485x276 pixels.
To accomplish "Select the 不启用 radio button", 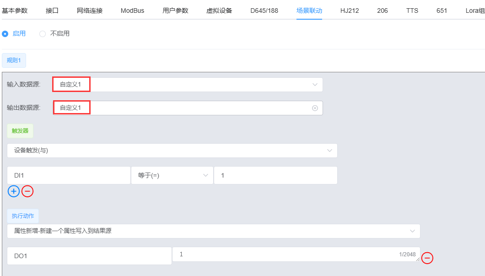I will (x=43, y=34).
